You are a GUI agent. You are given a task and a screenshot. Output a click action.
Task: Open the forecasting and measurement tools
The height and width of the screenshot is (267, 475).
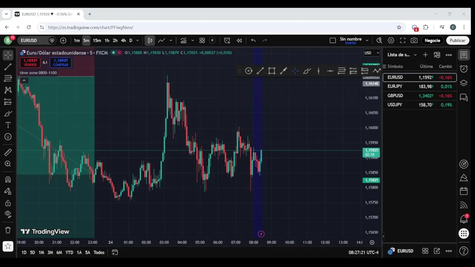click(x=8, y=102)
